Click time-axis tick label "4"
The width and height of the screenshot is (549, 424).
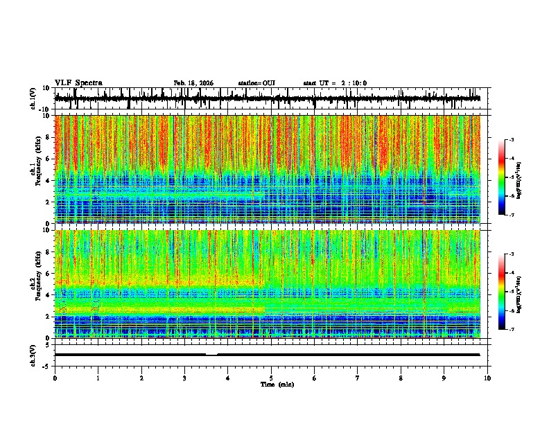pos(228,378)
